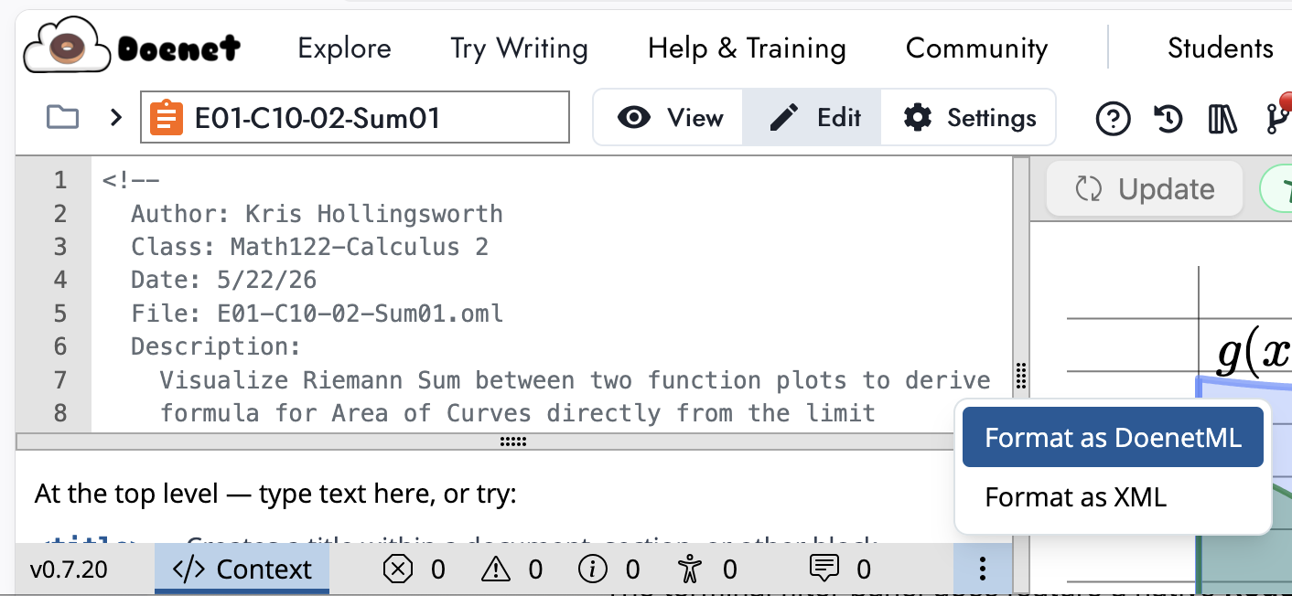
Task: Click the code brackets icon on Context
Action: point(188,569)
